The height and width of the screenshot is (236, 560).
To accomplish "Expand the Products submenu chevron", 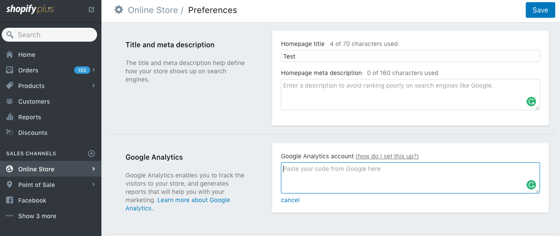I will [94, 85].
